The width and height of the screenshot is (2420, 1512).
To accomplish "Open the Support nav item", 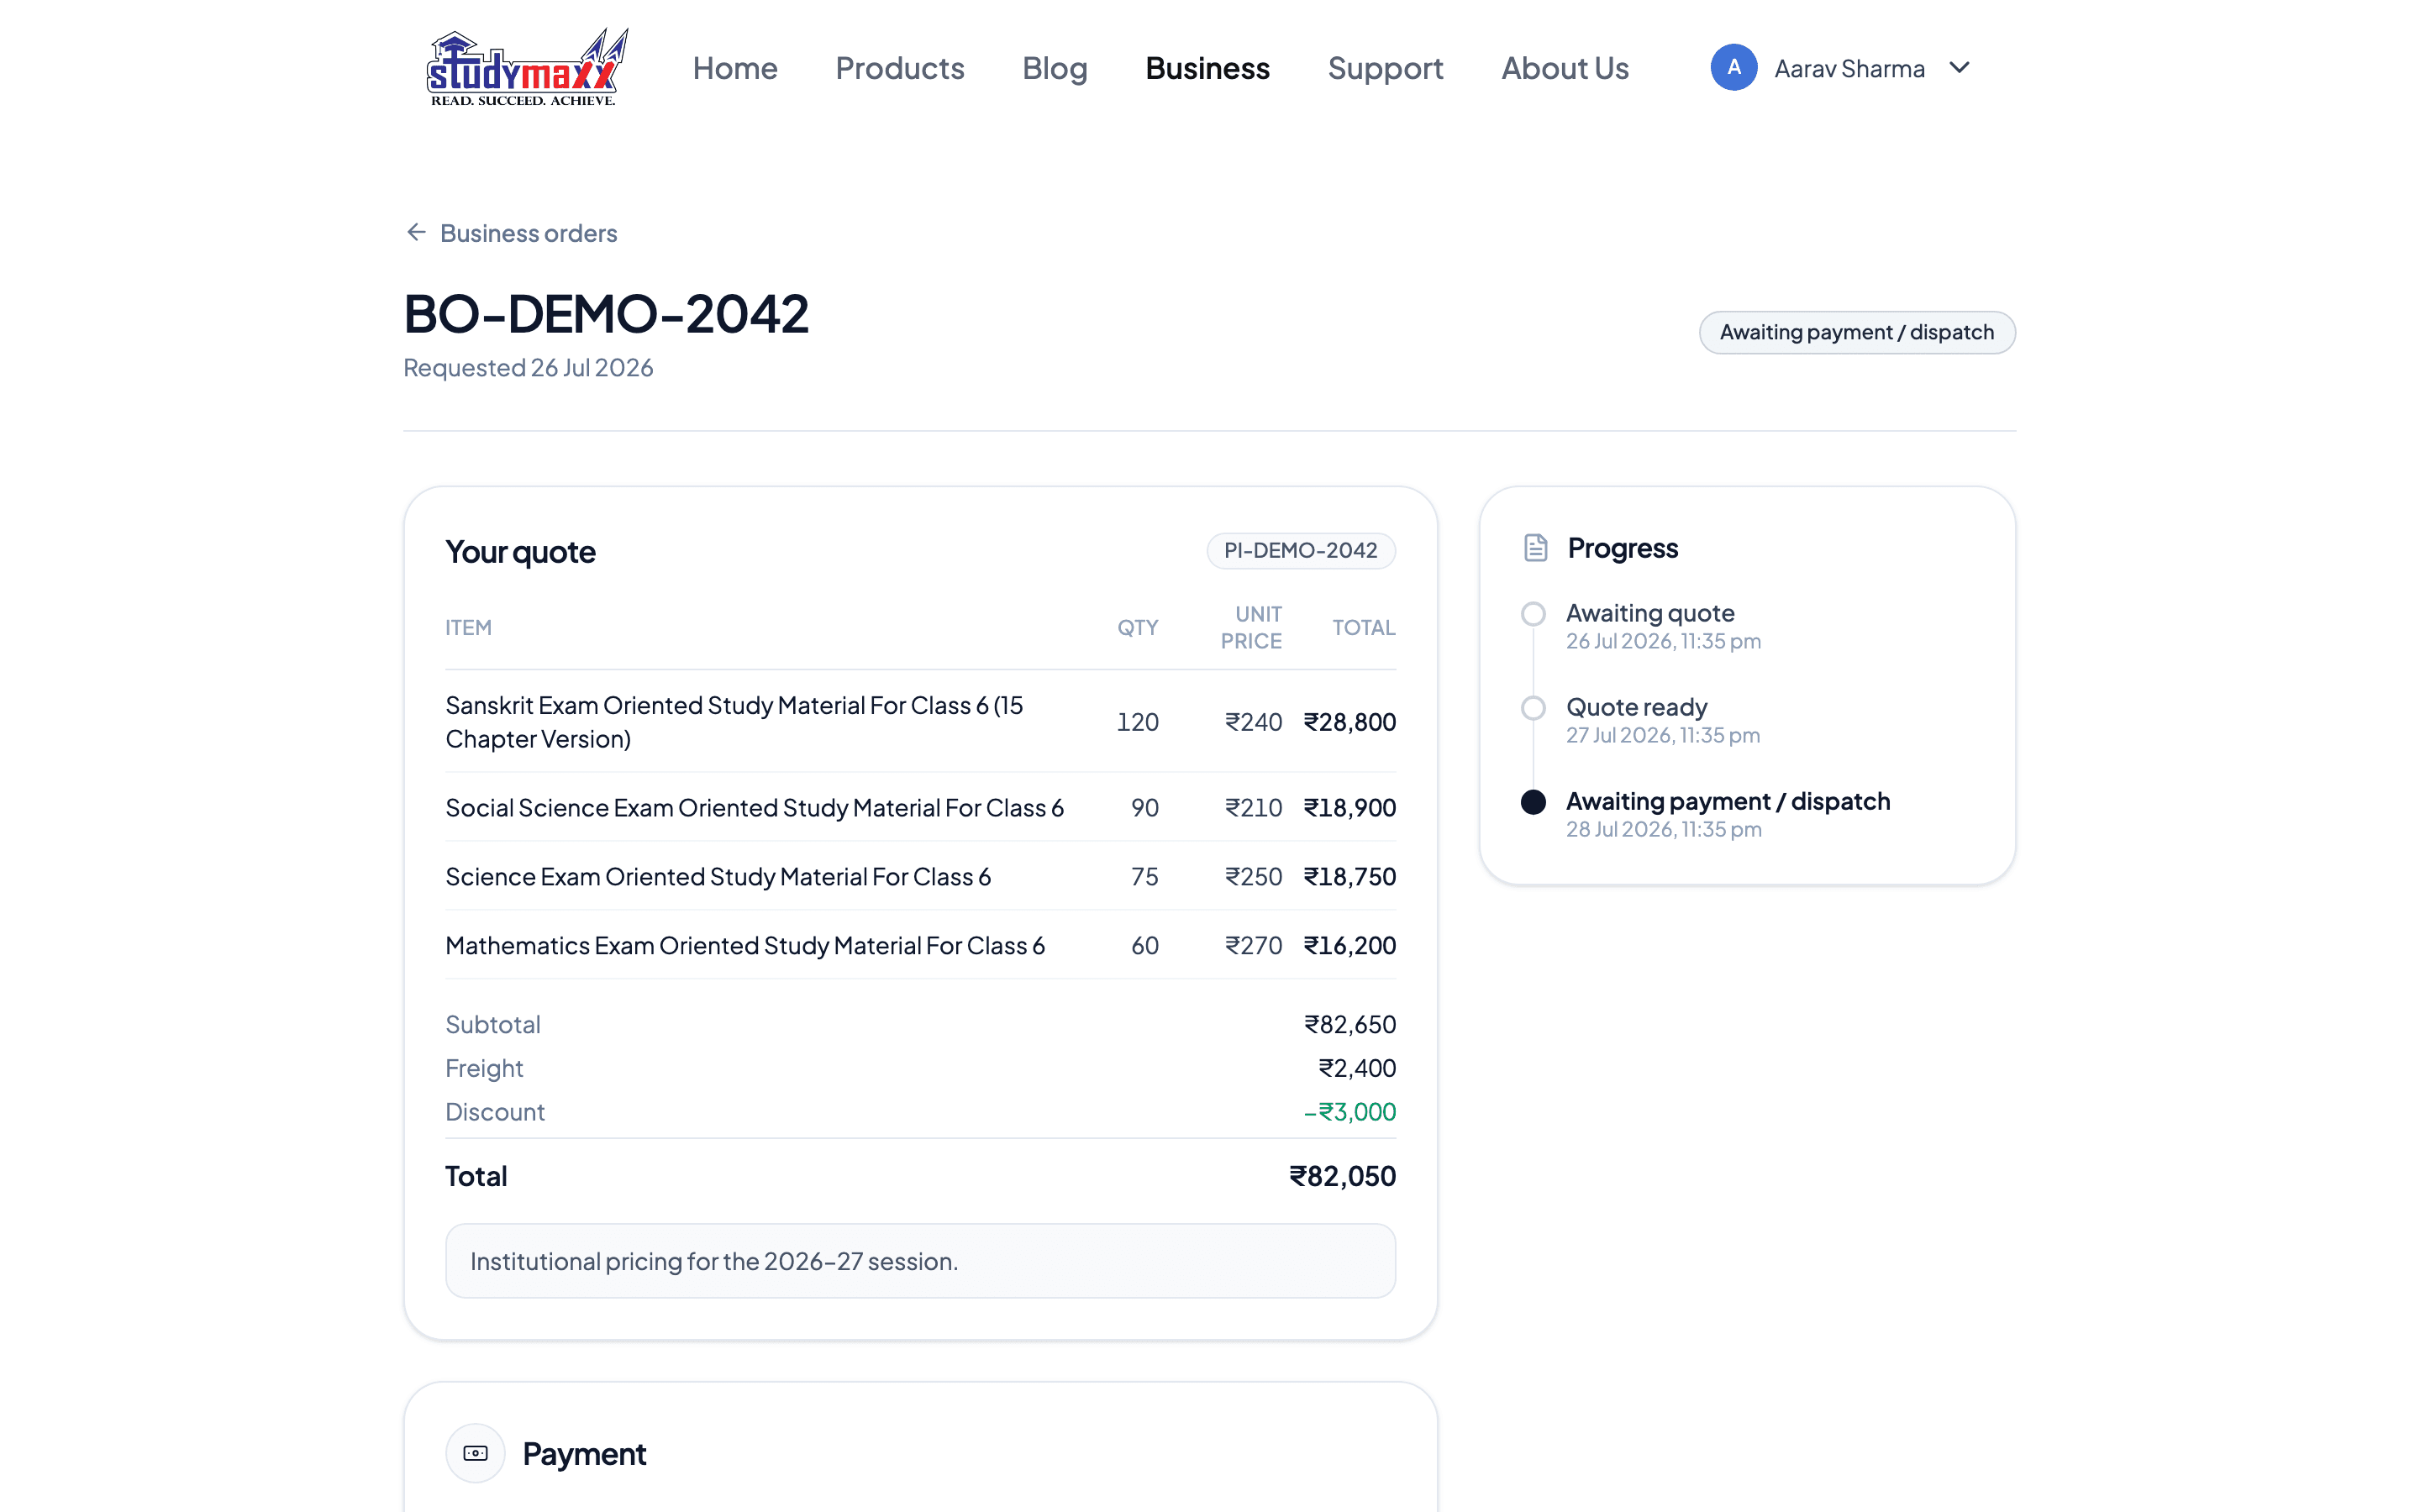I will click(1385, 68).
